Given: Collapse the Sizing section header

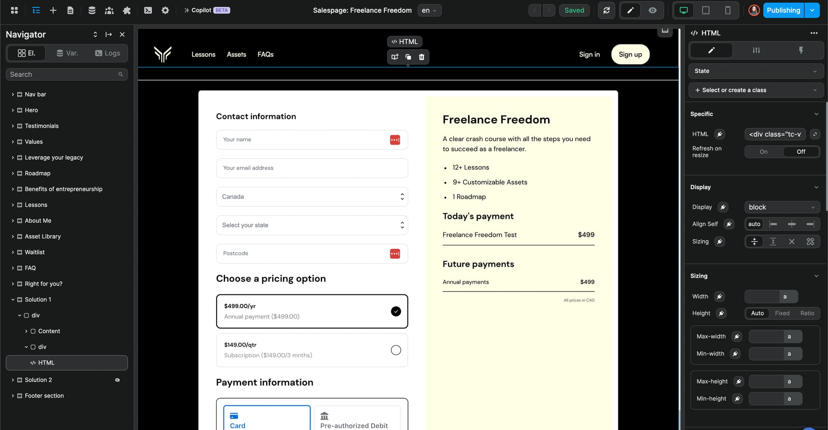Looking at the screenshot, I should pos(816,276).
